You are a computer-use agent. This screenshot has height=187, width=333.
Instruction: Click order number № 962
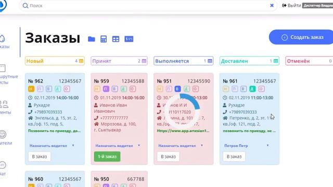[36, 81]
